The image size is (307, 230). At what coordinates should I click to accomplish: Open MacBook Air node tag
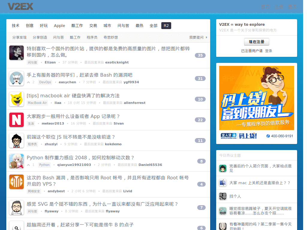pos(37,103)
